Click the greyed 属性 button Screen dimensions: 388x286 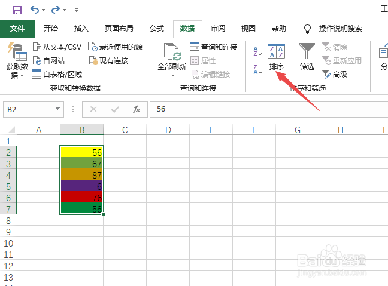click(203, 61)
